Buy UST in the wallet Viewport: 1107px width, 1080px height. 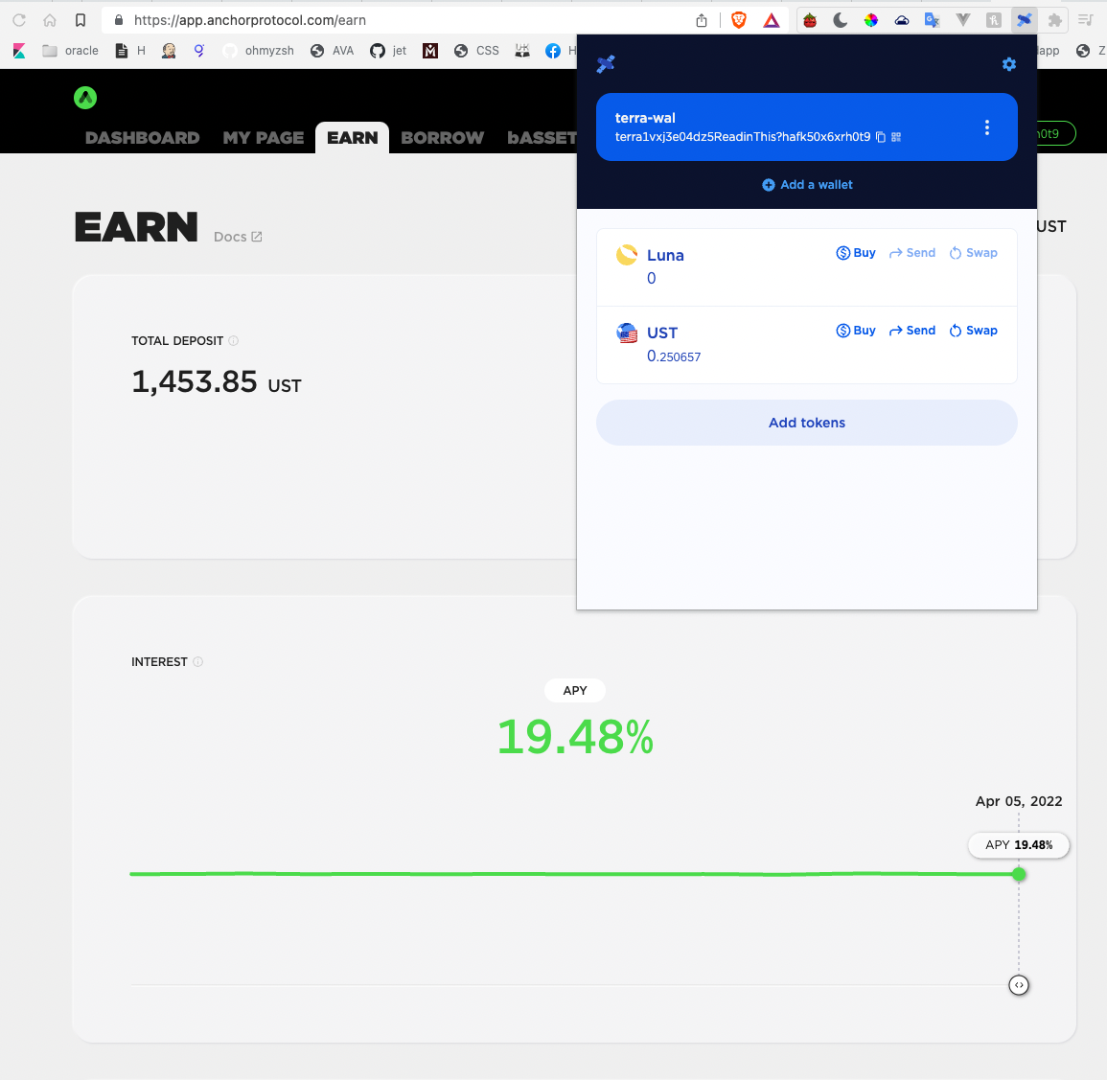856,331
